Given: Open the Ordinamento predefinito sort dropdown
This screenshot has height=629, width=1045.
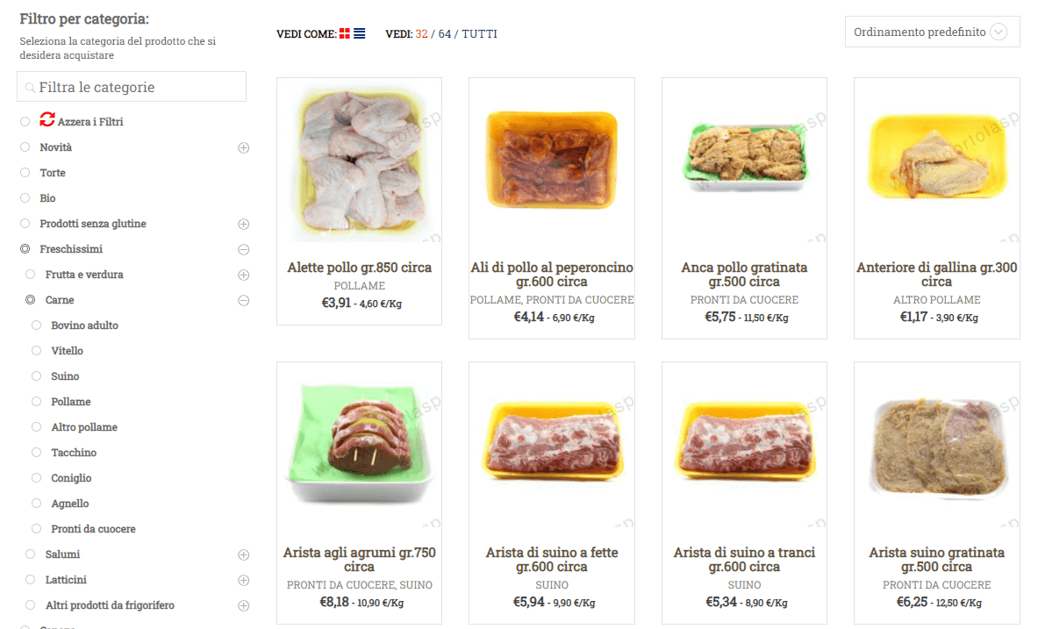Looking at the screenshot, I should click(932, 32).
